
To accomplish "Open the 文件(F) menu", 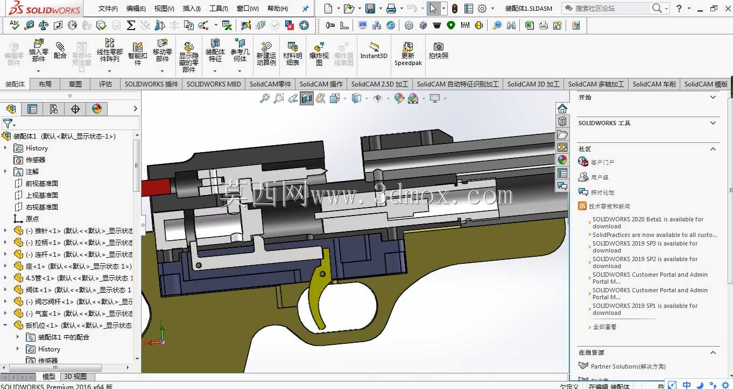I will pyautogui.click(x=108, y=9).
